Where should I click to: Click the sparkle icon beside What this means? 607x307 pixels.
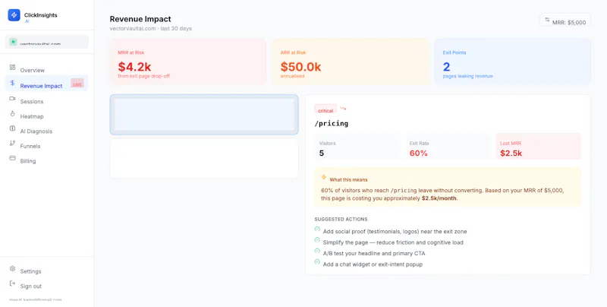point(324,177)
